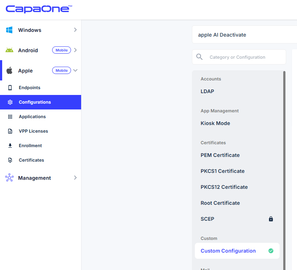The image size is (297, 270).
Task: Click the Certificates category heading in list
Action: click(x=213, y=143)
